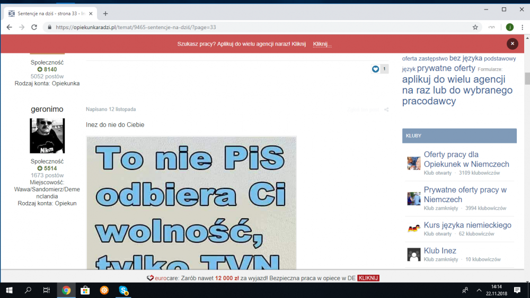Click the red KLIKNIJ eurocare button
This screenshot has width=530, height=298.
click(x=368, y=278)
